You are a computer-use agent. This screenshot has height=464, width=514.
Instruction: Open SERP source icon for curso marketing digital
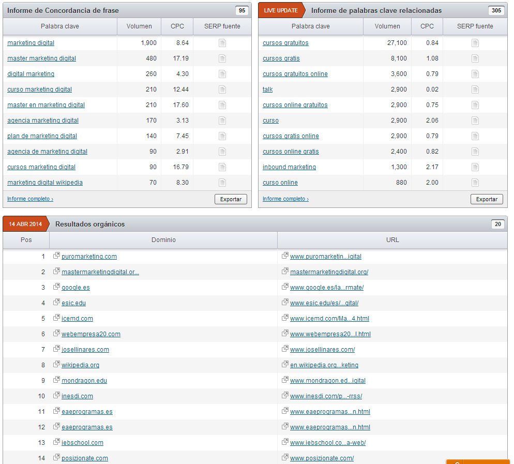click(222, 89)
